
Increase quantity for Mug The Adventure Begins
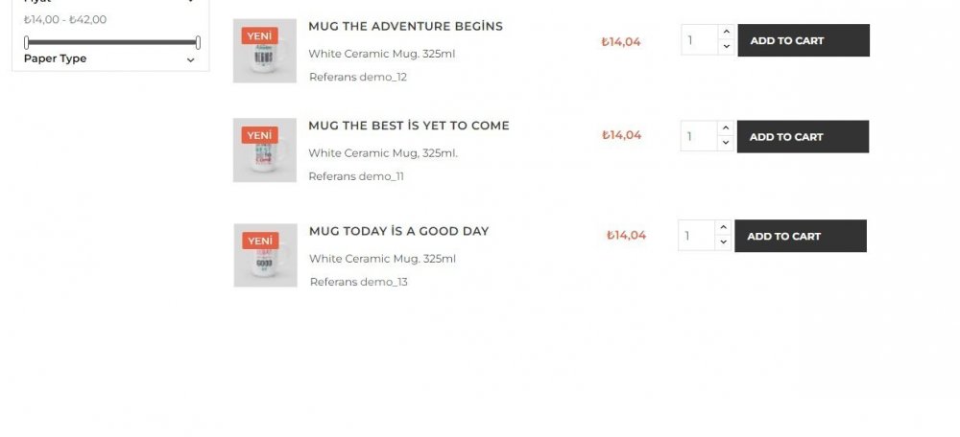[x=726, y=33]
